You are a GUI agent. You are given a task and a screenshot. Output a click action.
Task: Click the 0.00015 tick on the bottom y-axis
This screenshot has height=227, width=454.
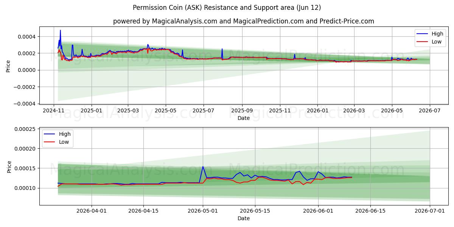tap(25, 168)
